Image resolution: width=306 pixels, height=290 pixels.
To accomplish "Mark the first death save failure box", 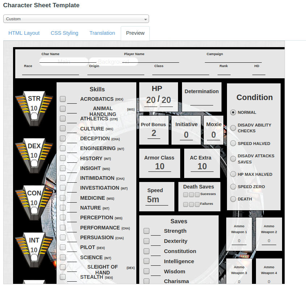I will pyautogui.click(x=186, y=204).
